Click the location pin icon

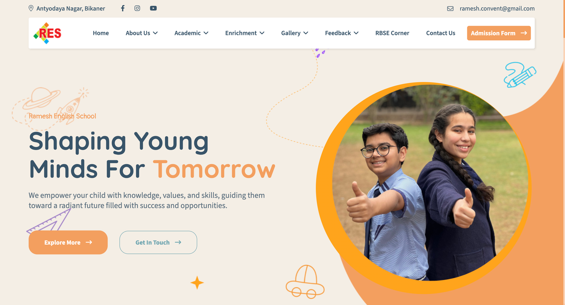[x=31, y=8]
